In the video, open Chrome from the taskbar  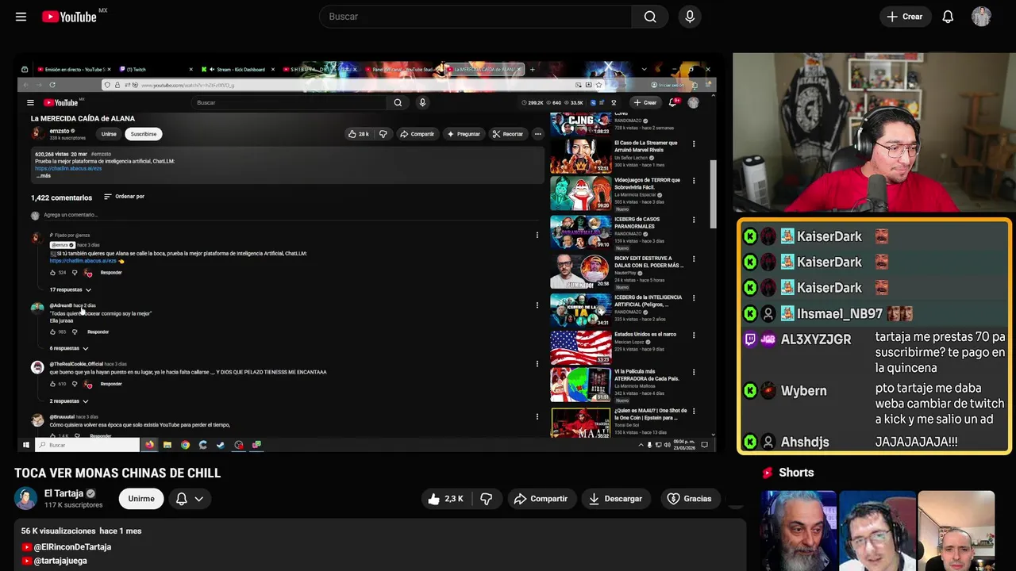tap(185, 445)
